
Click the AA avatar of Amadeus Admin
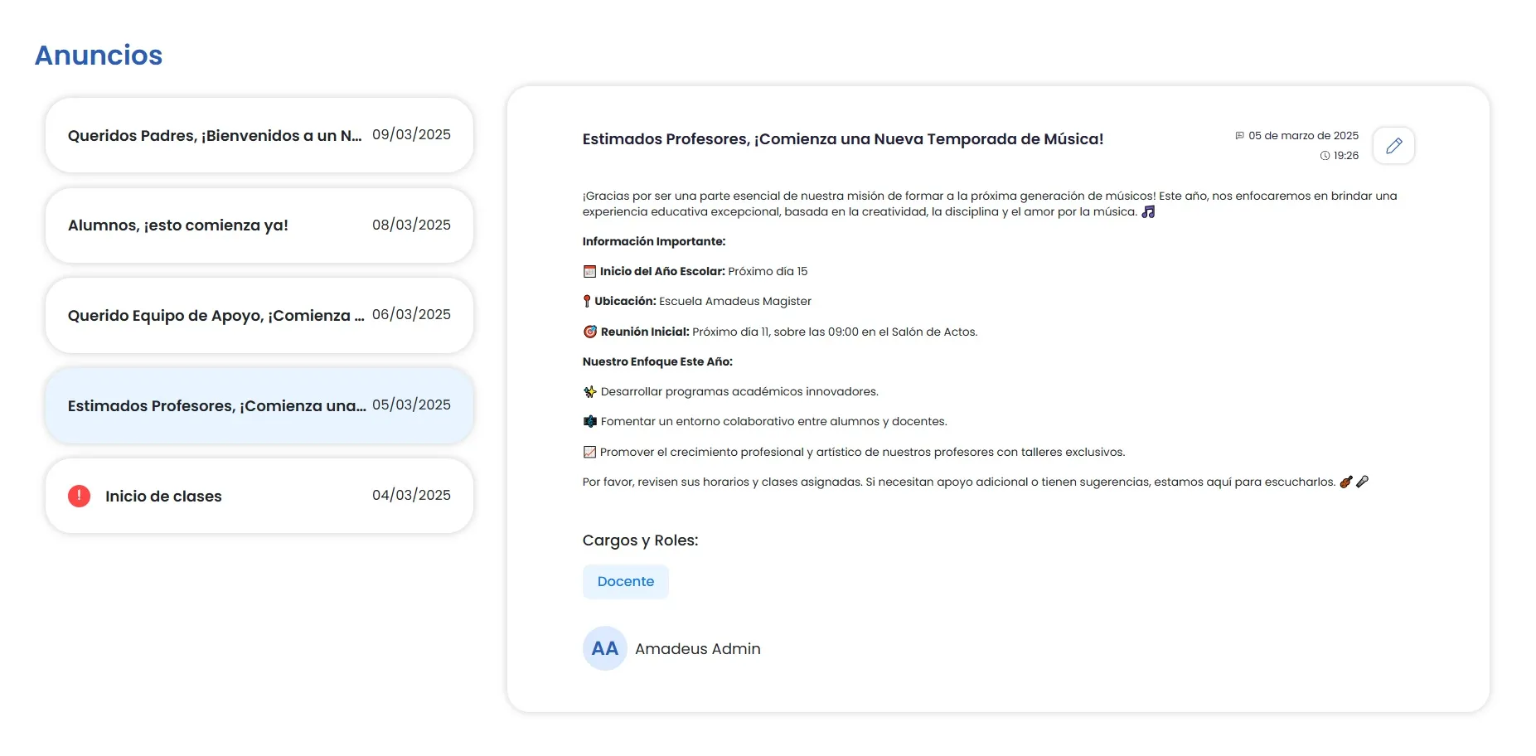pos(604,648)
